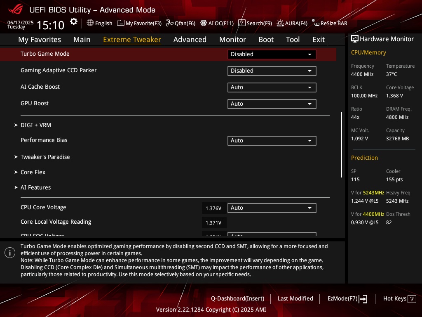Expand the Core Flex submenu
This screenshot has height=317, width=422.
(x=30, y=172)
